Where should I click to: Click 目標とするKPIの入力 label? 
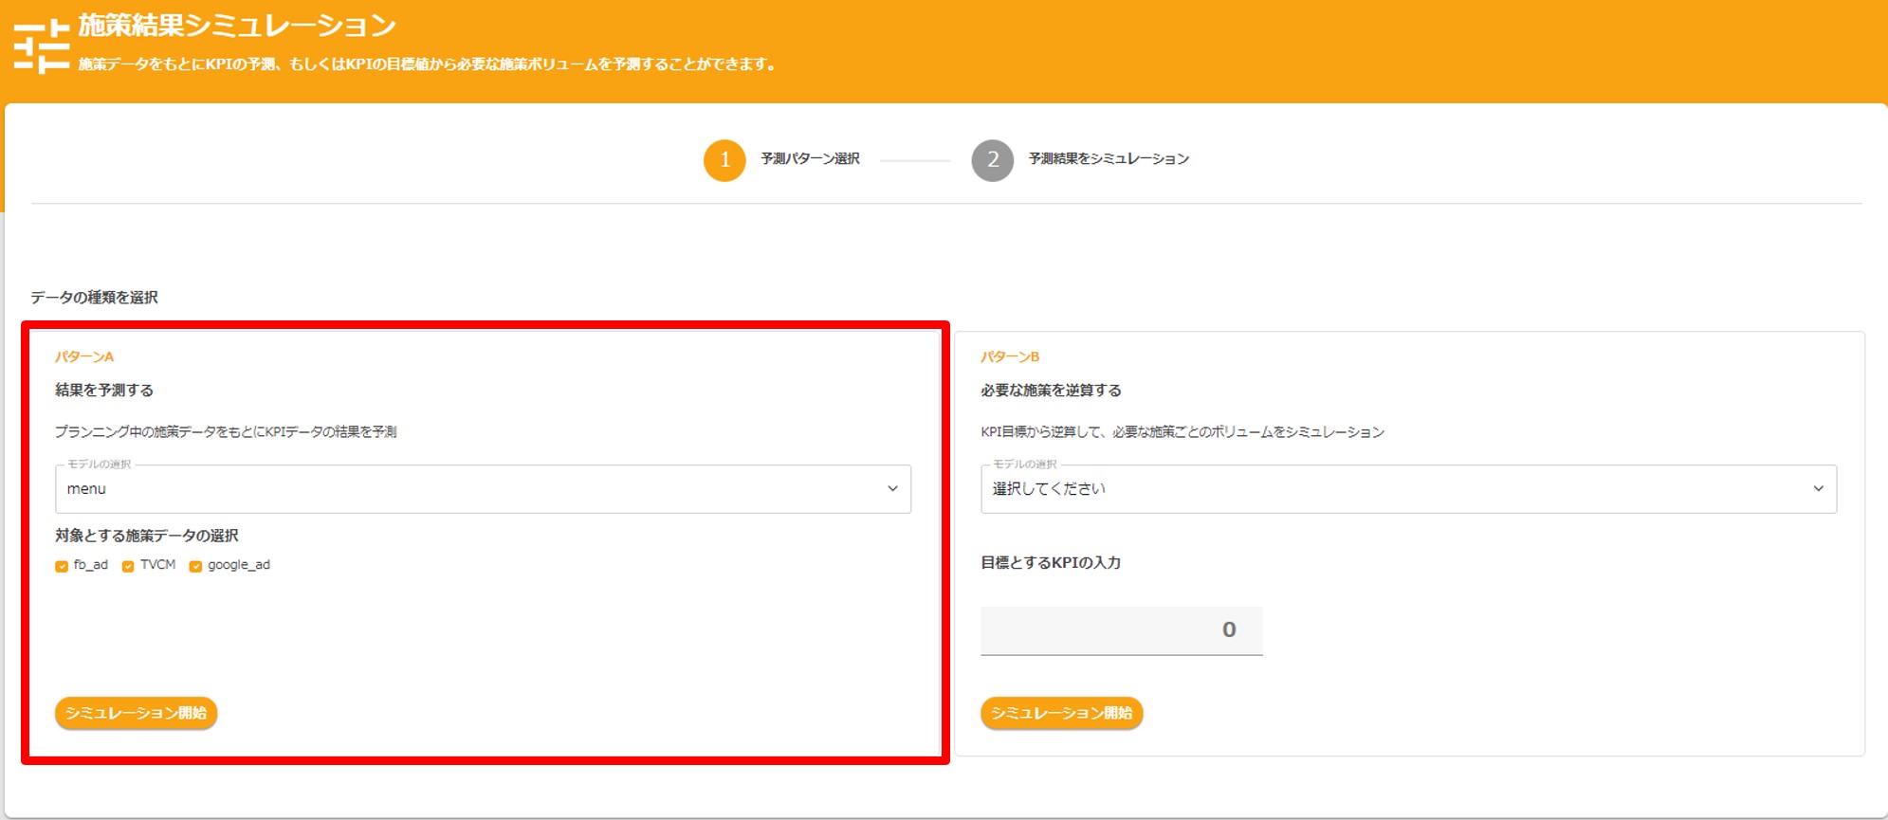pyautogui.click(x=1051, y=563)
